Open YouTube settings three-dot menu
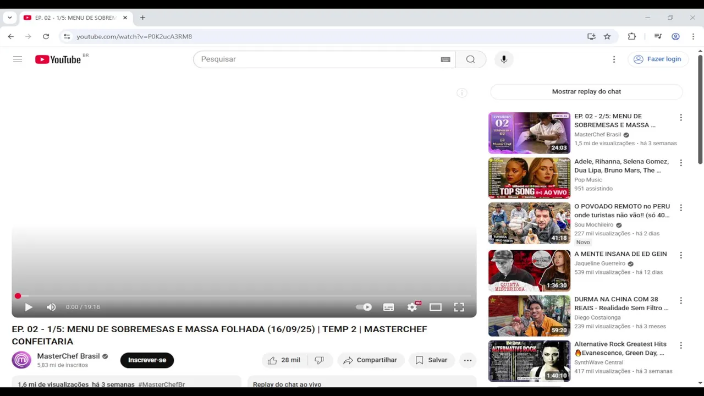 (614, 59)
